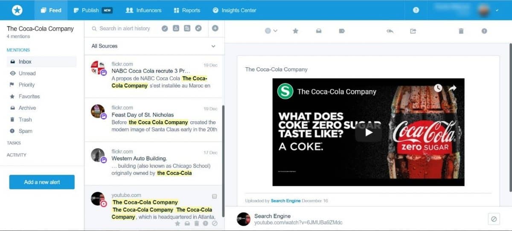Open the NABC Coca Cola flickr mention
This screenshot has height=231, width=512.
[x=154, y=76]
